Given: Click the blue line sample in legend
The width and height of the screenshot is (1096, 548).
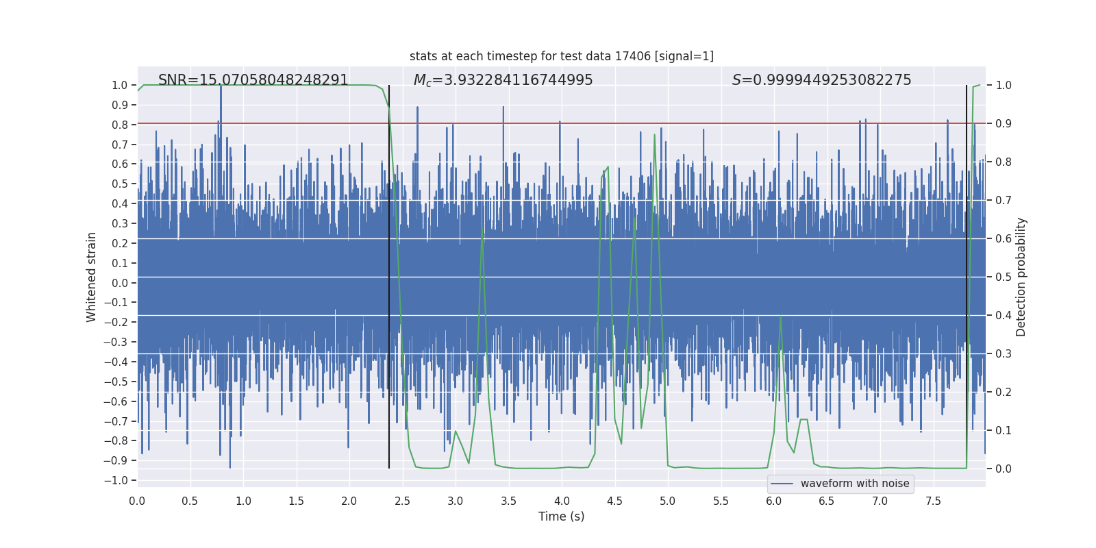Looking at the screenshot, I should pyautogui.click(x=782, y=484).
